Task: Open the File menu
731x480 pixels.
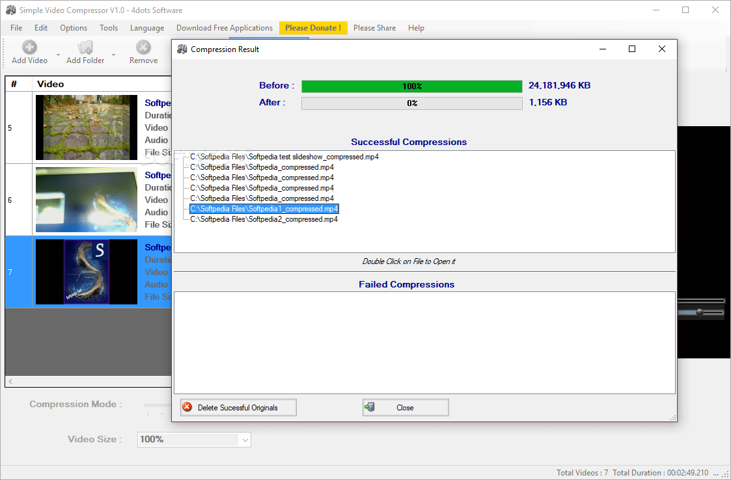Action: point(16,27)
